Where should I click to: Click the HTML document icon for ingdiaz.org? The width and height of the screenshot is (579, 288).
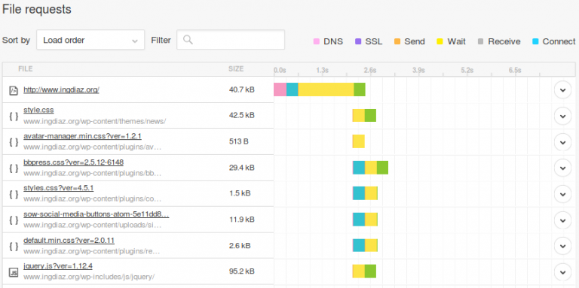14,90
